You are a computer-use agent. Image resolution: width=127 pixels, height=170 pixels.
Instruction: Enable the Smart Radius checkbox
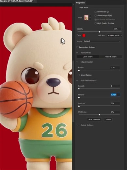click(79, 75)
